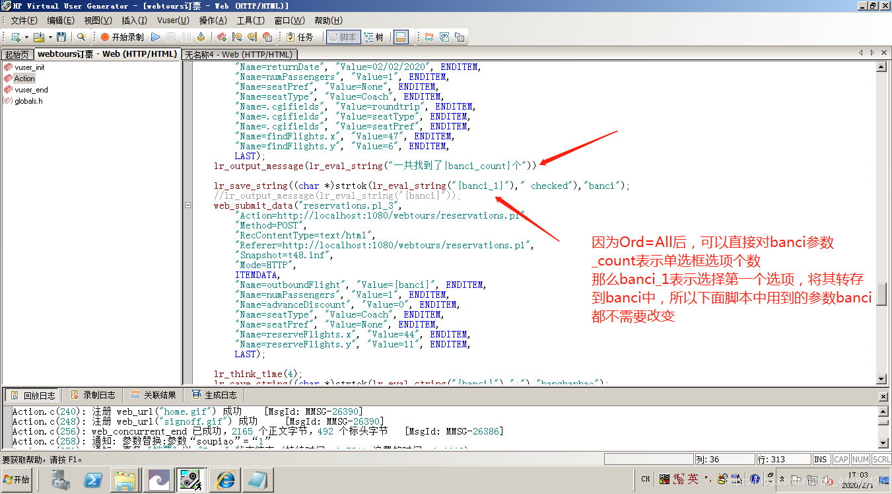The image size is (892, 494).
Task: Open the regenerate script toolbar icon
Action: (x=222, y=37)
